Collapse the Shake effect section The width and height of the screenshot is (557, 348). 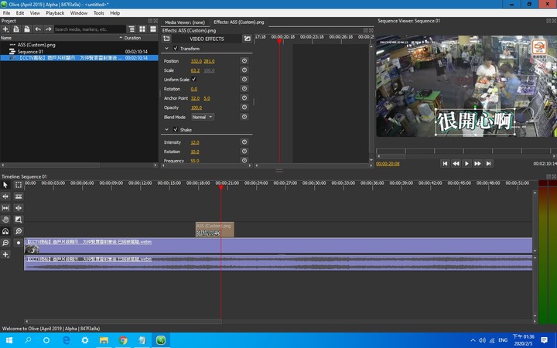pos(166,130)
